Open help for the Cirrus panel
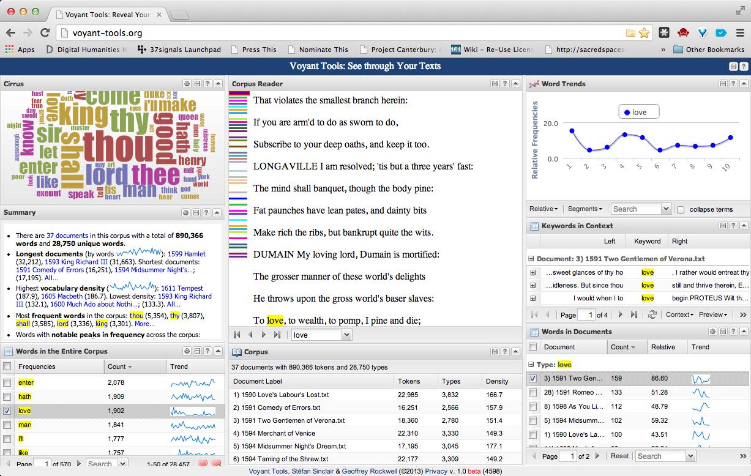Screen dimensions: 751x476 (207, 84)
